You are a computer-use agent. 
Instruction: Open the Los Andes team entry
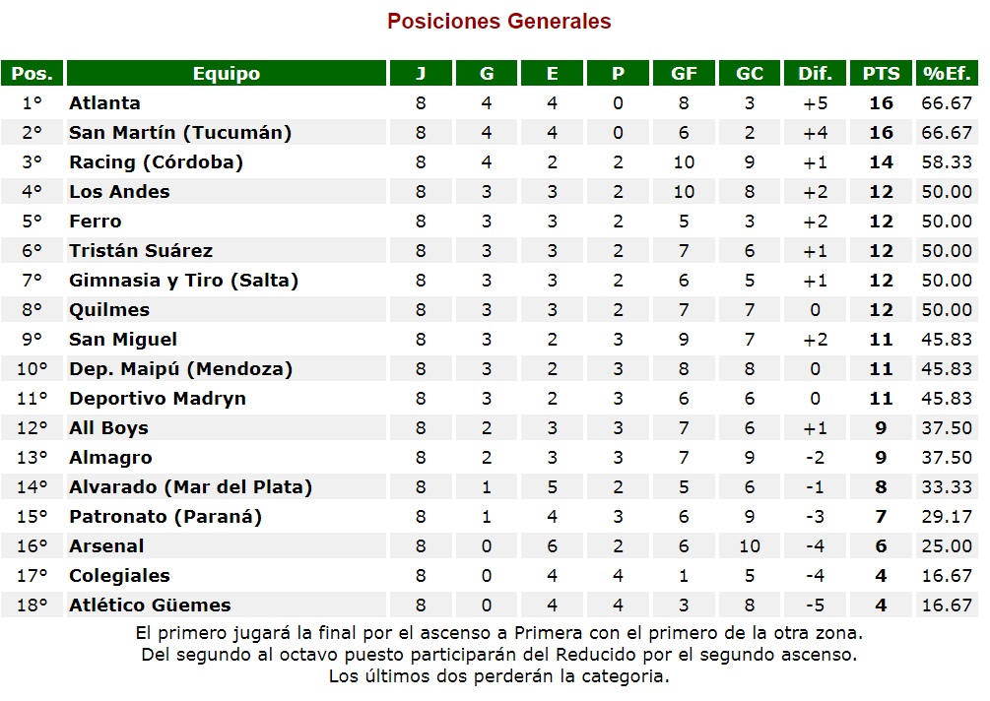tap(119, 192)
